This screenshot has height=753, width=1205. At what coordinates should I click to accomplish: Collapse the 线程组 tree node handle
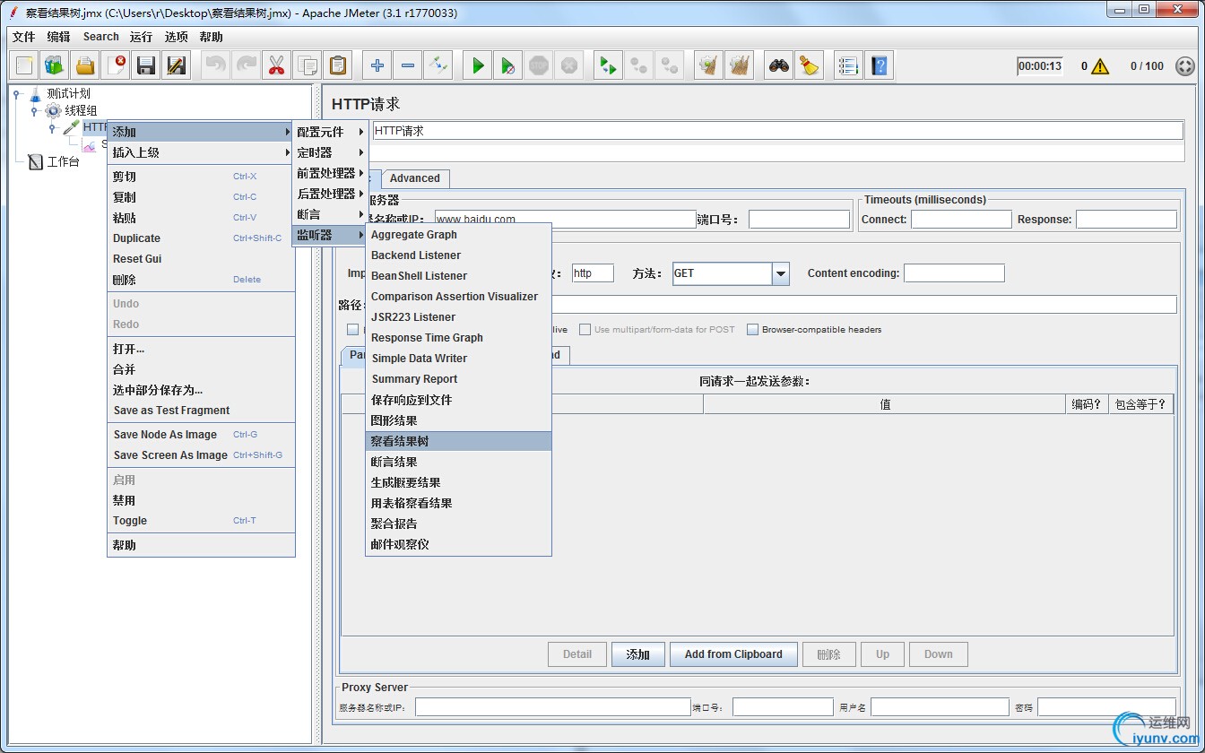34,111
